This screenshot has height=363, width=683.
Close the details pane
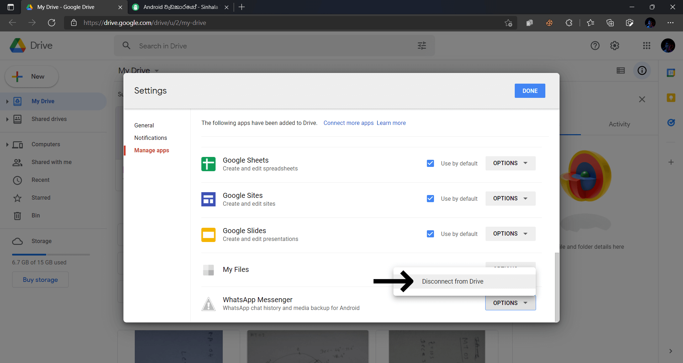(642, 99)
